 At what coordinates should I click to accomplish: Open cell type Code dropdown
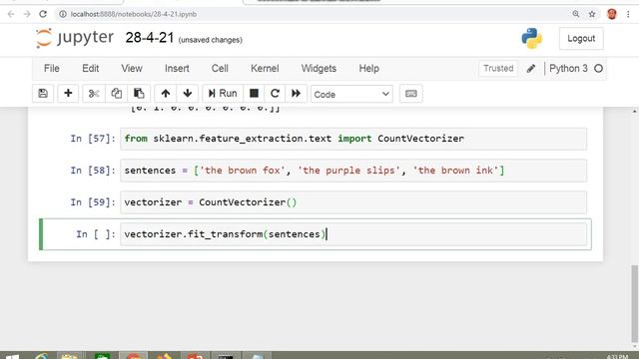point(351,94)
